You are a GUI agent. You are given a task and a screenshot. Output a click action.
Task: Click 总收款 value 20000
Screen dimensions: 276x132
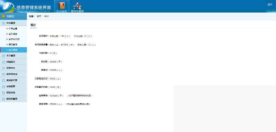pos(53,70)
